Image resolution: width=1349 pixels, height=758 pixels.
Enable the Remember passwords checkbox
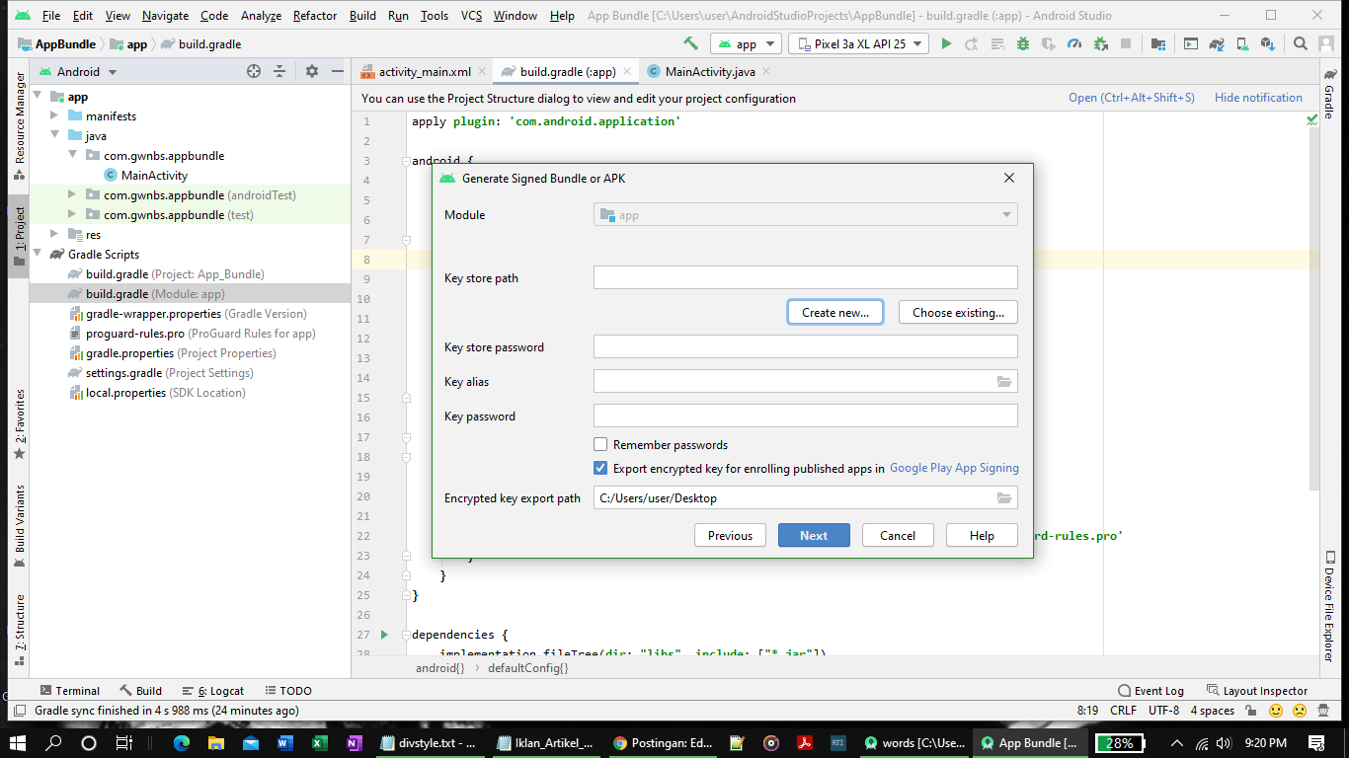600,444
